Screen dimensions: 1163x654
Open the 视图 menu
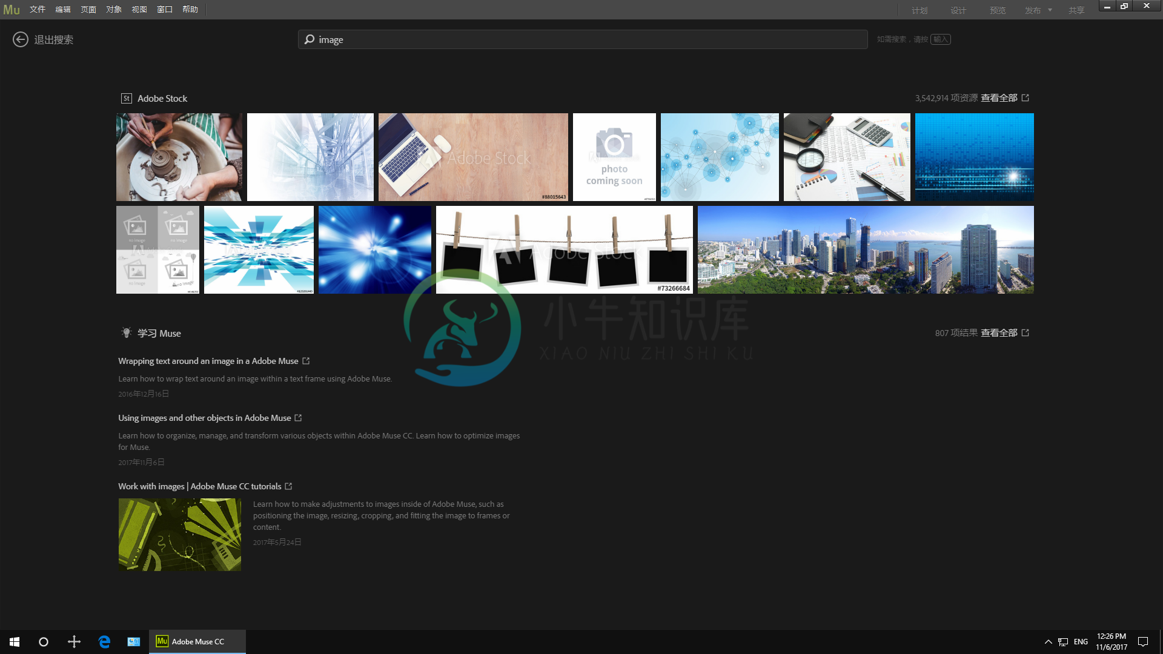pyautogui.click(x=139, y=10)
